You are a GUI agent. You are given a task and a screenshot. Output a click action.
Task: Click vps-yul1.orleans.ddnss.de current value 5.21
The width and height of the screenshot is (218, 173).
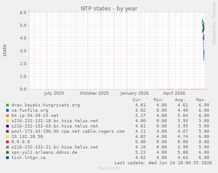[x=140, y=152]
